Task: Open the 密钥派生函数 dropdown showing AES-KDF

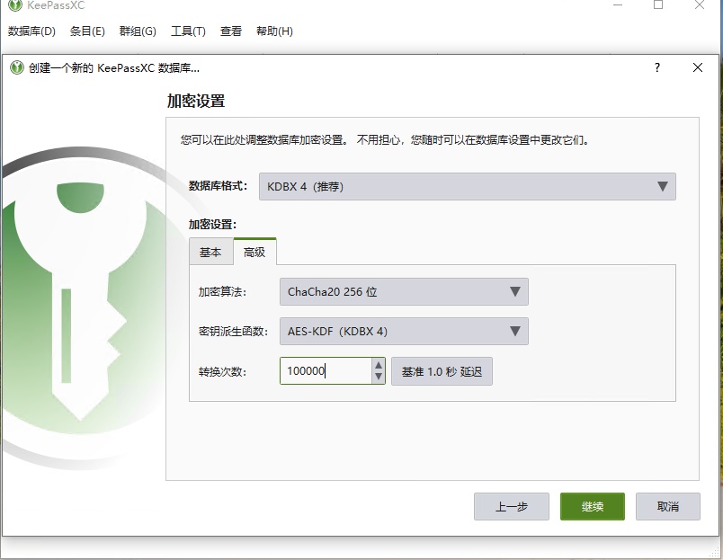Action: pos(403,331)
